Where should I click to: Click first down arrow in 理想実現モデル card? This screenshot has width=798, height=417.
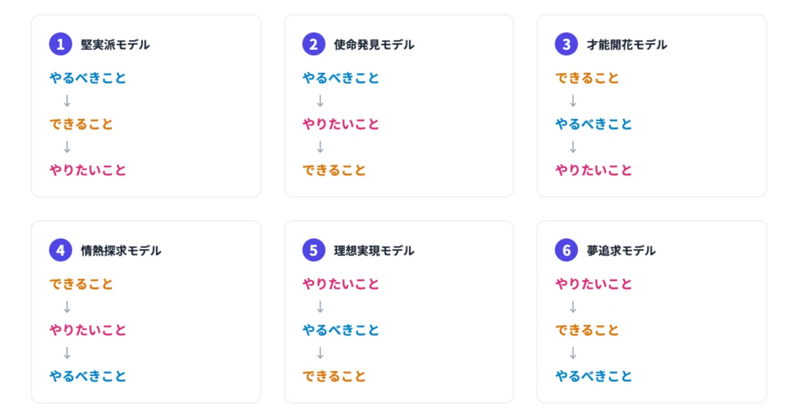coord(320,307)
